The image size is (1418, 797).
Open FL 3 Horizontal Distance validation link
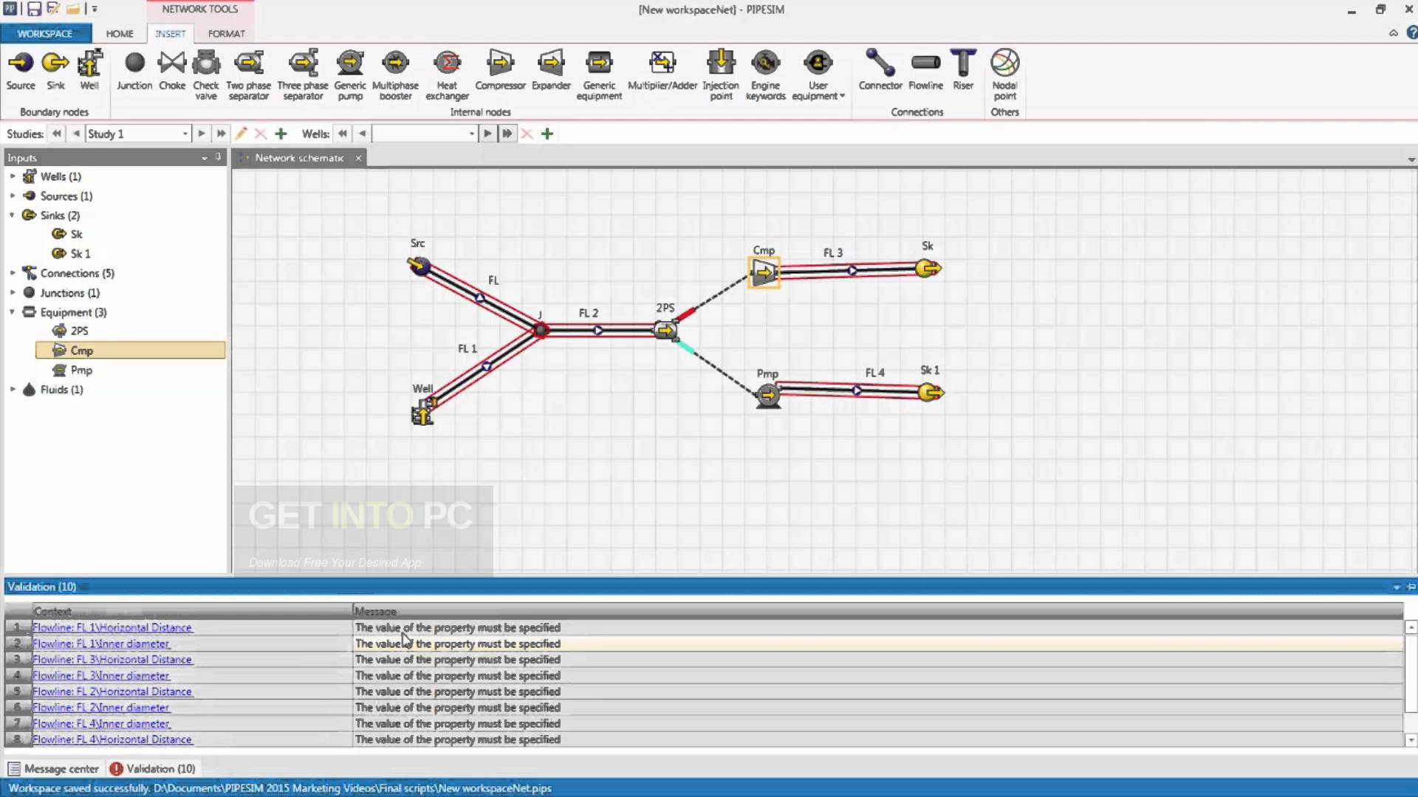(112, 659)
